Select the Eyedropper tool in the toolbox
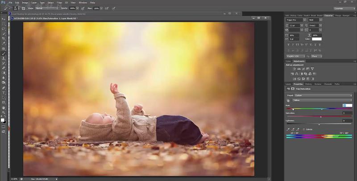Screen dimensions: 357x181 coord(4,43)
